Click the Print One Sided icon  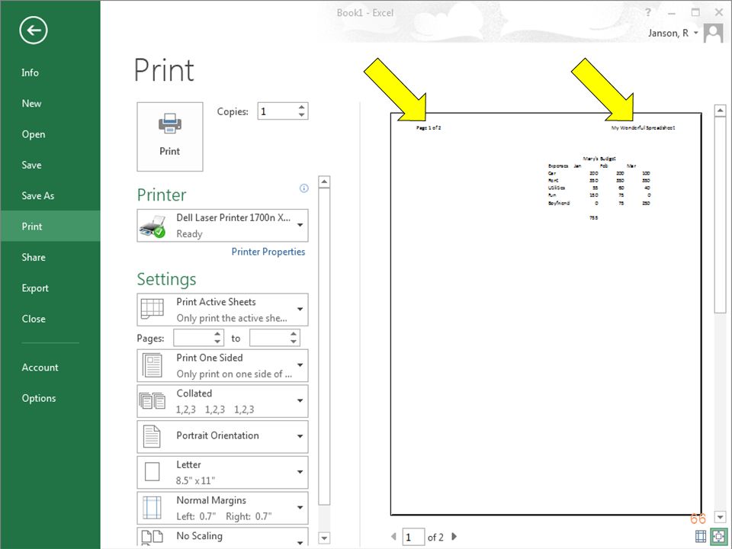(x=152, y=365)
